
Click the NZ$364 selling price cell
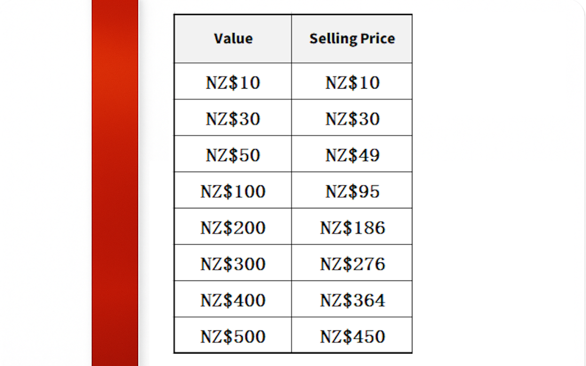(352, 300)
